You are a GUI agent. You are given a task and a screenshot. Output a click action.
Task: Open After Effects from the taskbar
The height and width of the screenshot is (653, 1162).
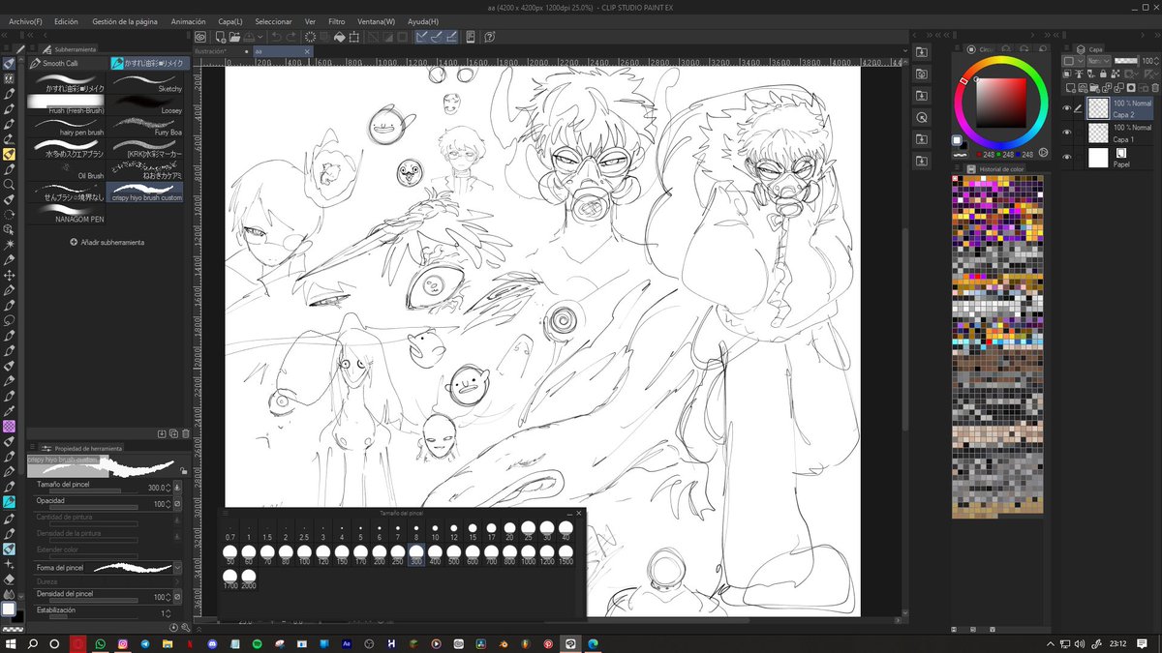(x=347, y=643)
